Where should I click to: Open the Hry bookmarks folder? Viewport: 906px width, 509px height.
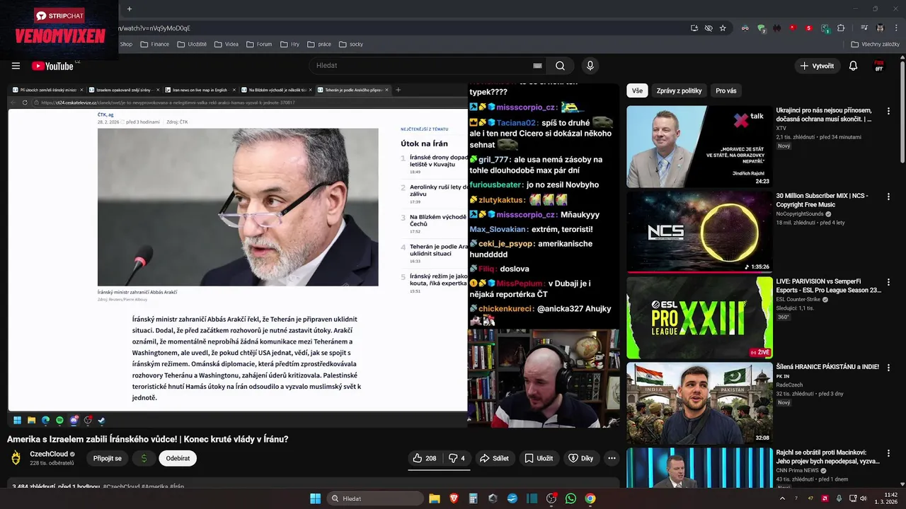click(x=289, y=44)
